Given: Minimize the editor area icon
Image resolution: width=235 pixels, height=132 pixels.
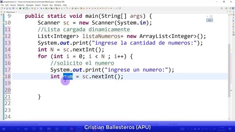Looking at the screenshot, I should pyautogui.click(x=227, y=12).
